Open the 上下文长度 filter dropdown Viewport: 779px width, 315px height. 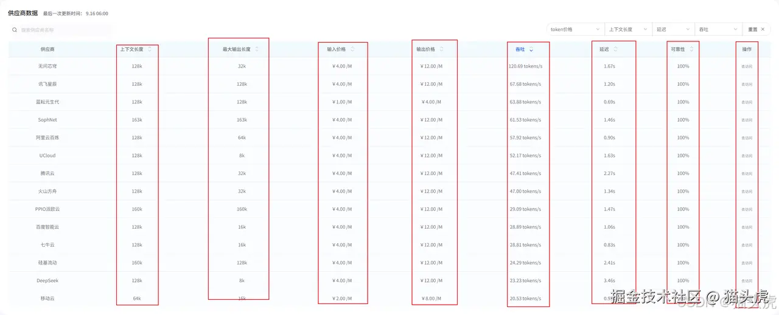(629, 29)
